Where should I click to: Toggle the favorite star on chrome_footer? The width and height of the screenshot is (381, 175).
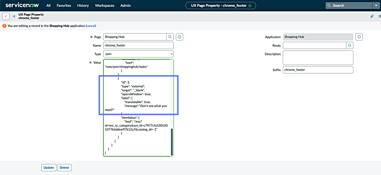(250, 5)
